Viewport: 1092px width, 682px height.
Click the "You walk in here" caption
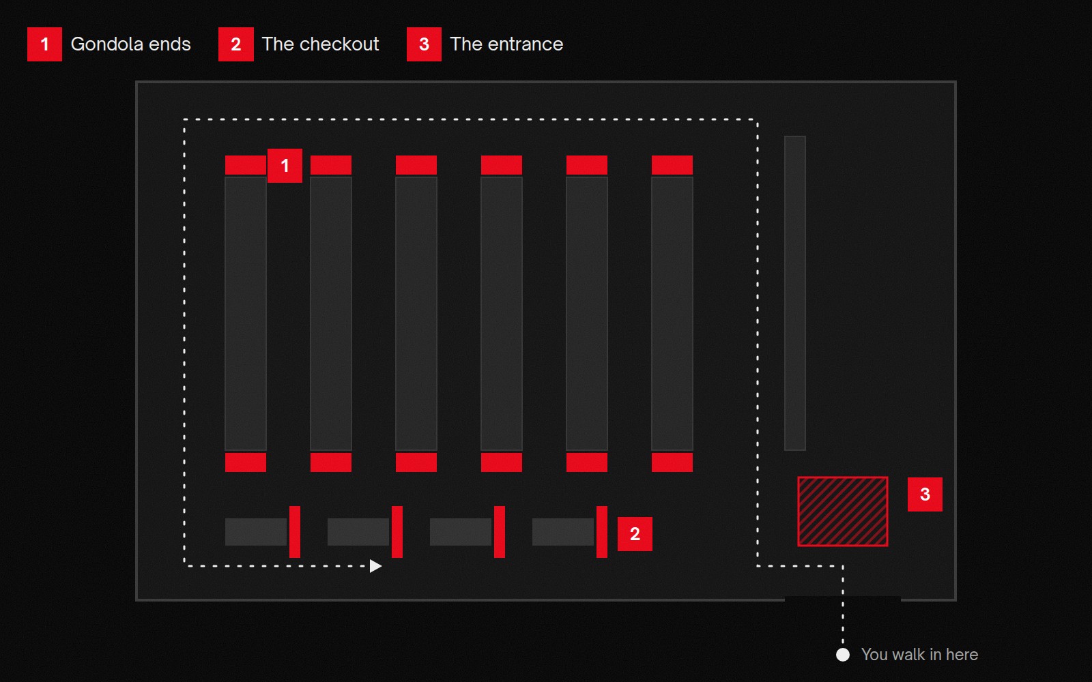(919, 655)
